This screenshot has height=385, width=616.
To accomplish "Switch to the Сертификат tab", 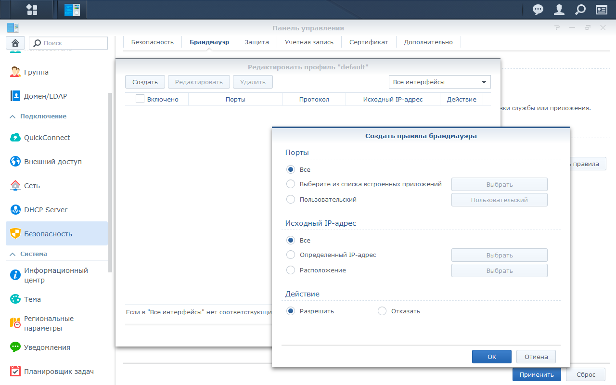I will click(369, 42).
